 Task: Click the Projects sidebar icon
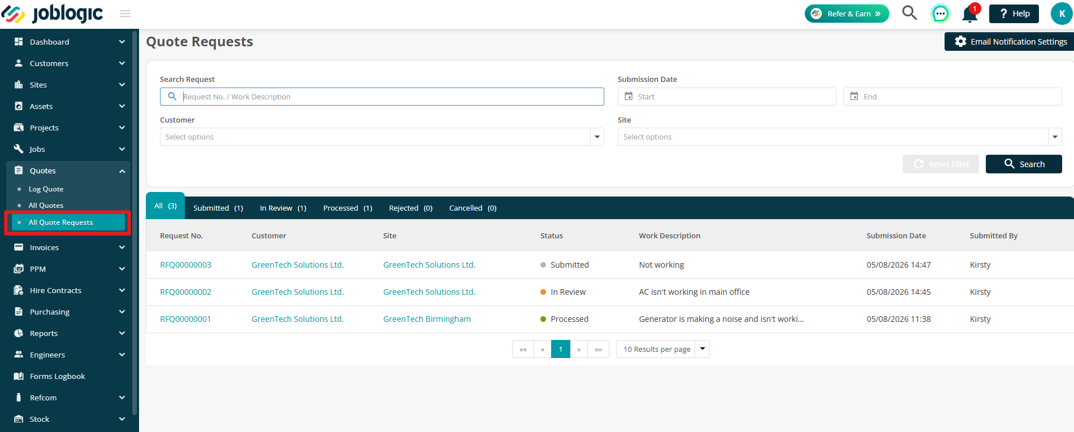point(19,128)
